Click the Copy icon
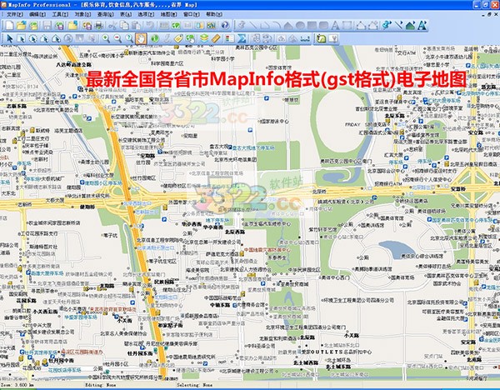The height and width of the screenshot is (390, 500). pyautogui.click(x=125, y=25)
